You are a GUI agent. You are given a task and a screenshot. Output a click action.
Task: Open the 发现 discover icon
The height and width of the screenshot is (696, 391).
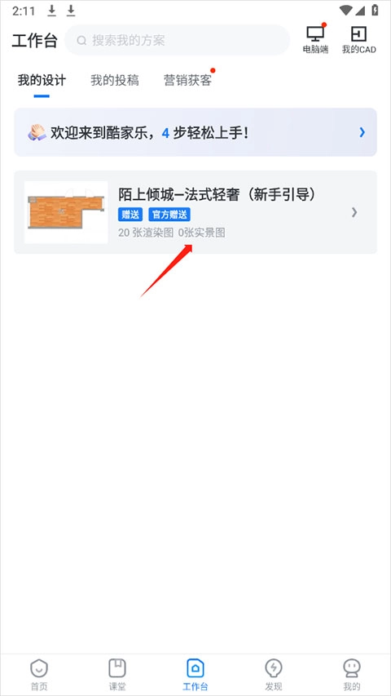(x=274, y=667)
